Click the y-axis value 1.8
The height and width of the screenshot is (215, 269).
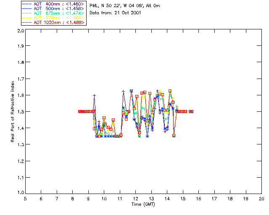pos(21,62)
